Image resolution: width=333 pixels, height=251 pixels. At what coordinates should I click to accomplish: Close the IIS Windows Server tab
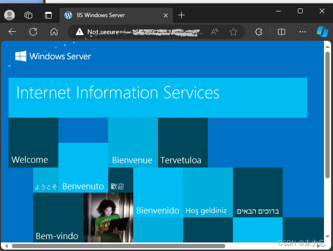coord(166,15)
